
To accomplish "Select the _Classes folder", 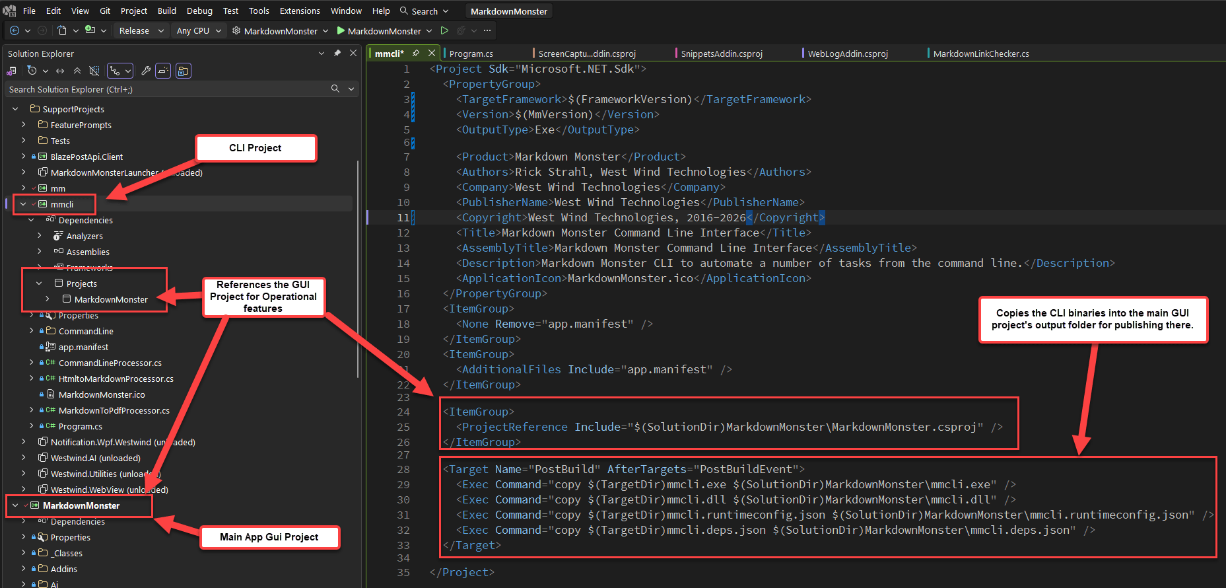I will point(67,553).
